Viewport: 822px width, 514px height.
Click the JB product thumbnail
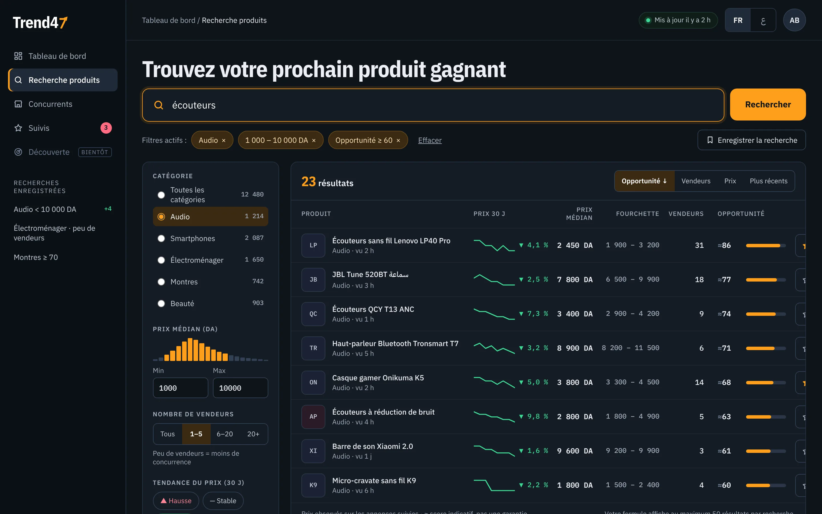coord(313,280)
